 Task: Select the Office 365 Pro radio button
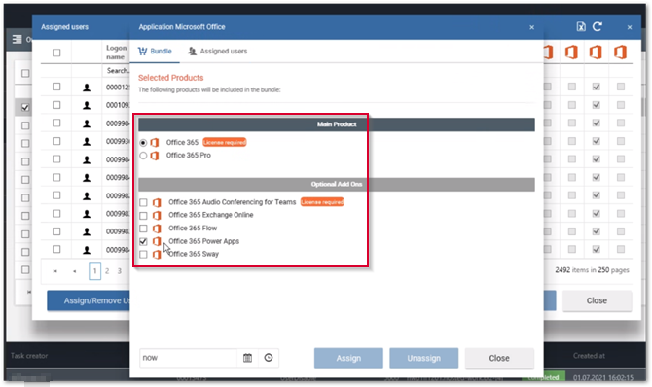143,156
